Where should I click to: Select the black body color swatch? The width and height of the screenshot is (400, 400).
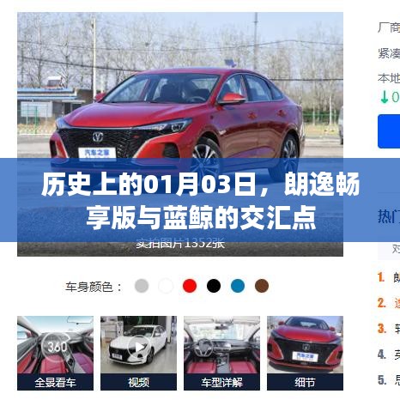point(214,286)
